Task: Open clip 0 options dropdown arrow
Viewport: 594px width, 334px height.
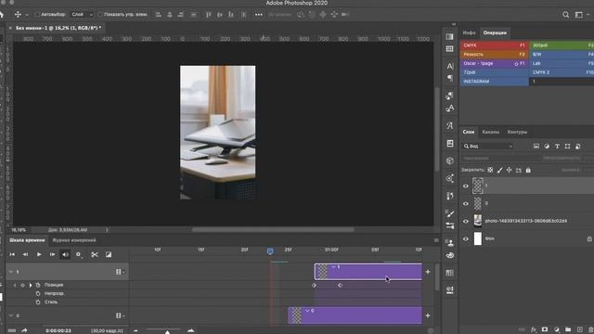Action: pyautogui.click(x=307, y=311)
